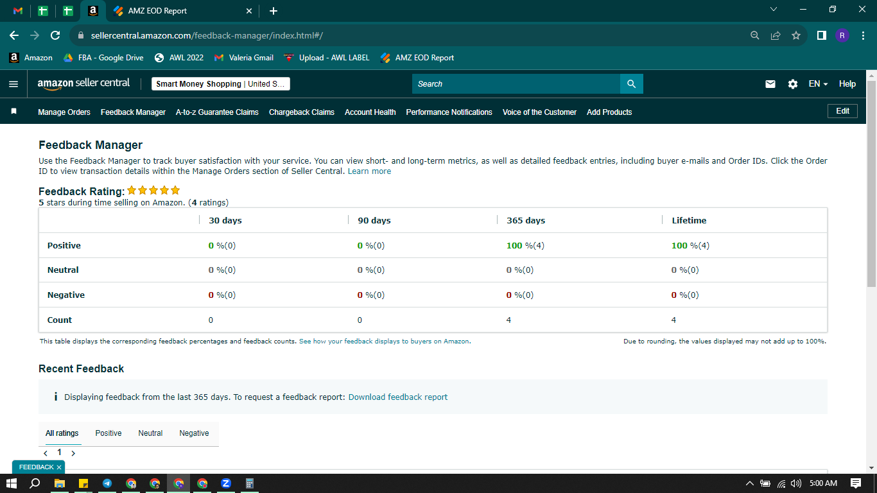Open Performance Notifications
Screen dimensions: 877x493
point(449,112)
